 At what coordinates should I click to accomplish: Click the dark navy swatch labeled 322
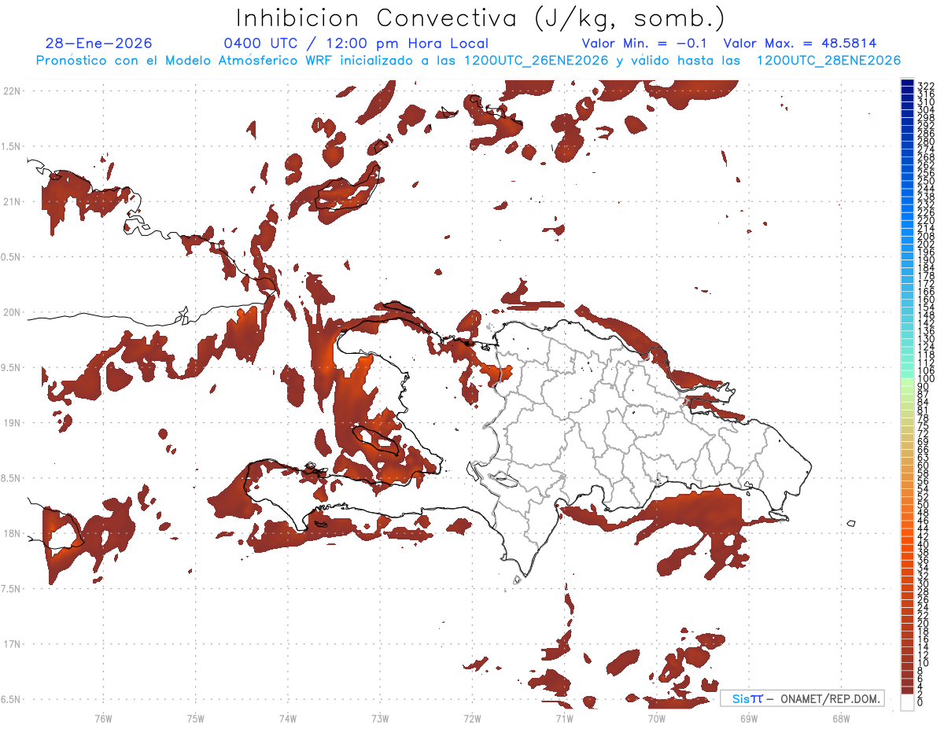tap(907, 83)
